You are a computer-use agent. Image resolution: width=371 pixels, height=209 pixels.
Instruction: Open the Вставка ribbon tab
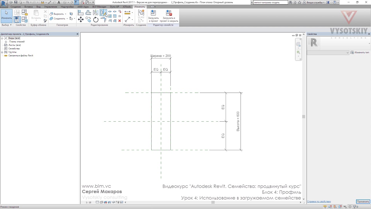[x=28, y=7]
